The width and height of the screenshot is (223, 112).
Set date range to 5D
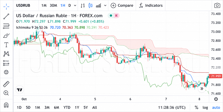tap(28, 107)
